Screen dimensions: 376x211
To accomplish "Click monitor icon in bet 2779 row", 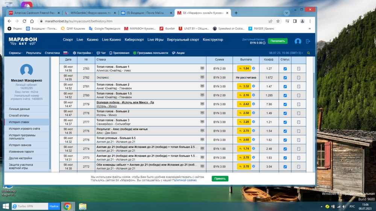I will click(202, 104).
